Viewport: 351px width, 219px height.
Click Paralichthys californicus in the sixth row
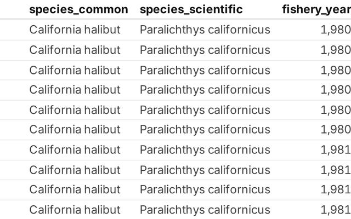pos(205,129)
